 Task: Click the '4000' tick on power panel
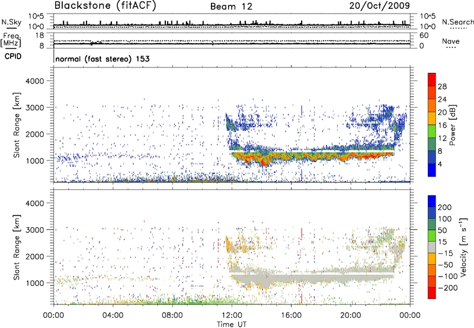[x=35, y=81]
